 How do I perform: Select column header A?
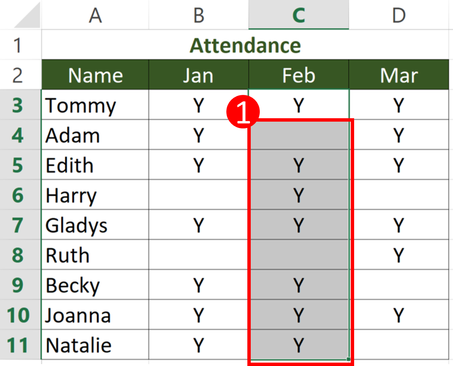(95, 14)
